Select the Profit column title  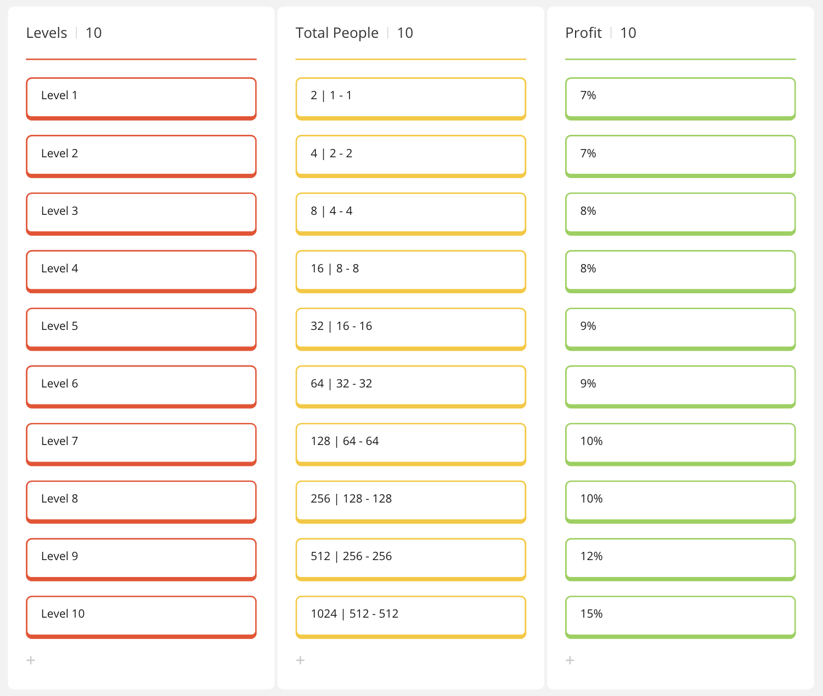[583, 33]
